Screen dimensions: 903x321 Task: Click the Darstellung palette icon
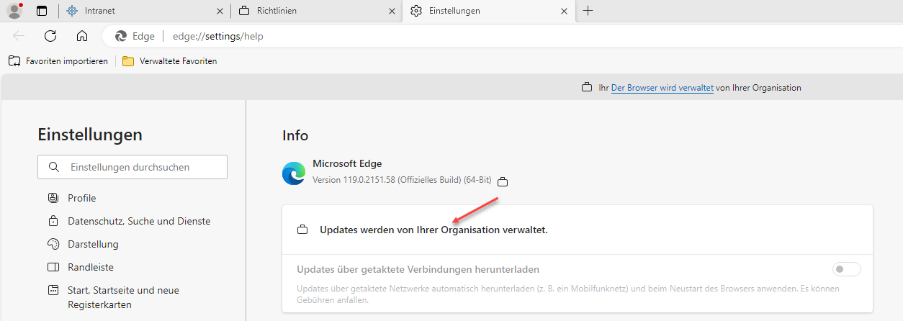coord(53,244)
